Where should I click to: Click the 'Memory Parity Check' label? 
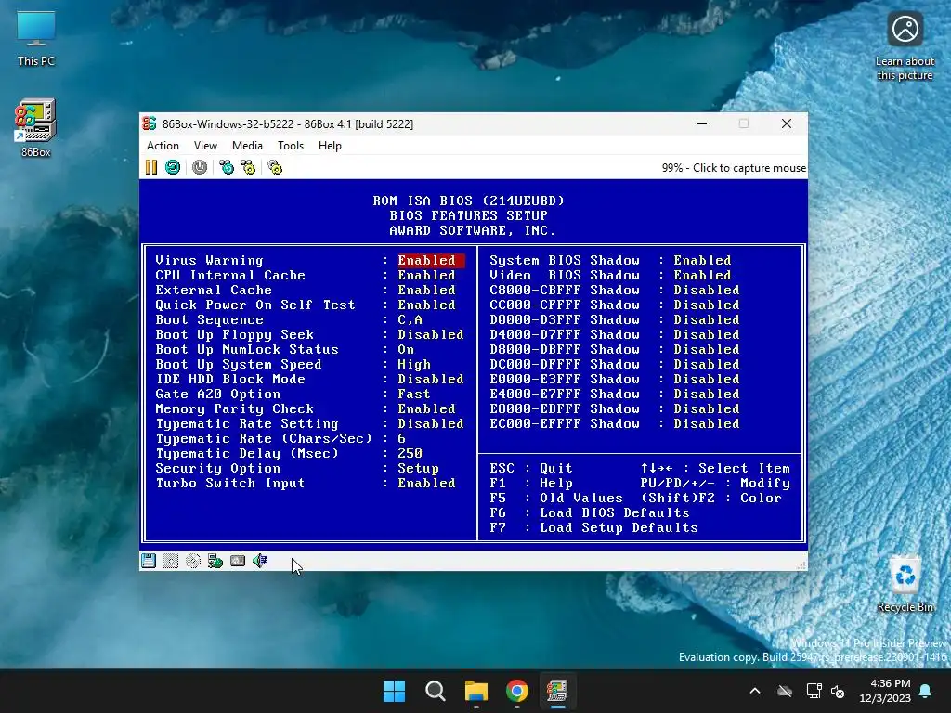pyautogui.click(x=235, y=408)
